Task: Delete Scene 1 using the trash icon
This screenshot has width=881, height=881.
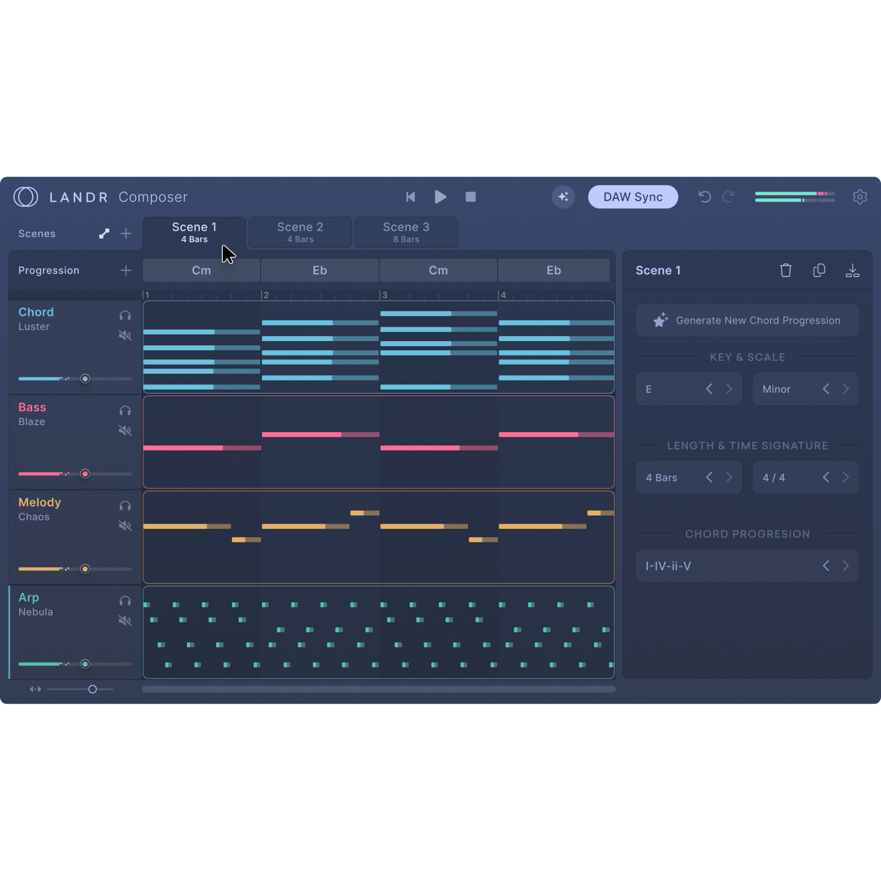Action: pos(785,270)
